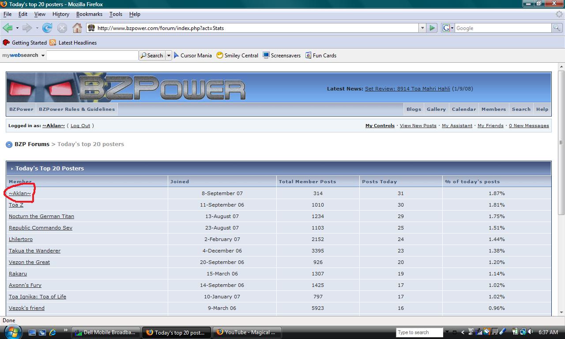Open My Controls
Image resolution: width=565 pixels, height=339 pixels.
coord(380,126)
